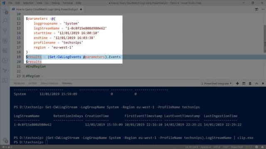Open the Extensions view in activity bar
This screenshot has height=149, width=266.
click(5, 50)
